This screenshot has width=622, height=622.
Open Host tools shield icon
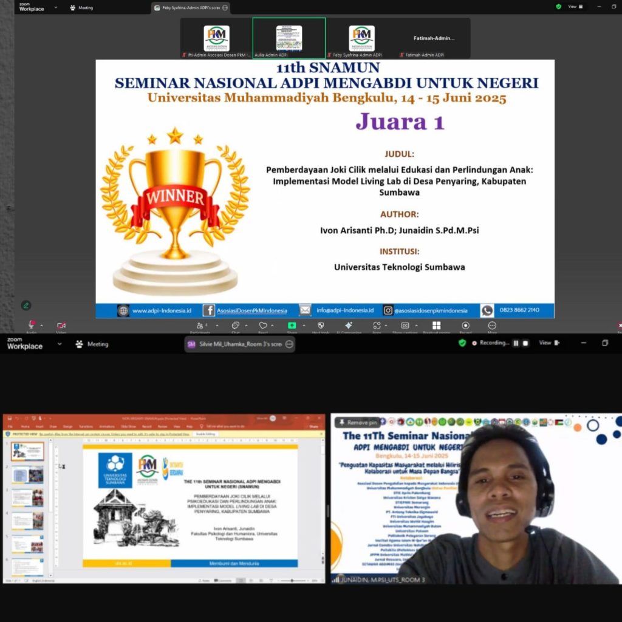coord(321,326)
